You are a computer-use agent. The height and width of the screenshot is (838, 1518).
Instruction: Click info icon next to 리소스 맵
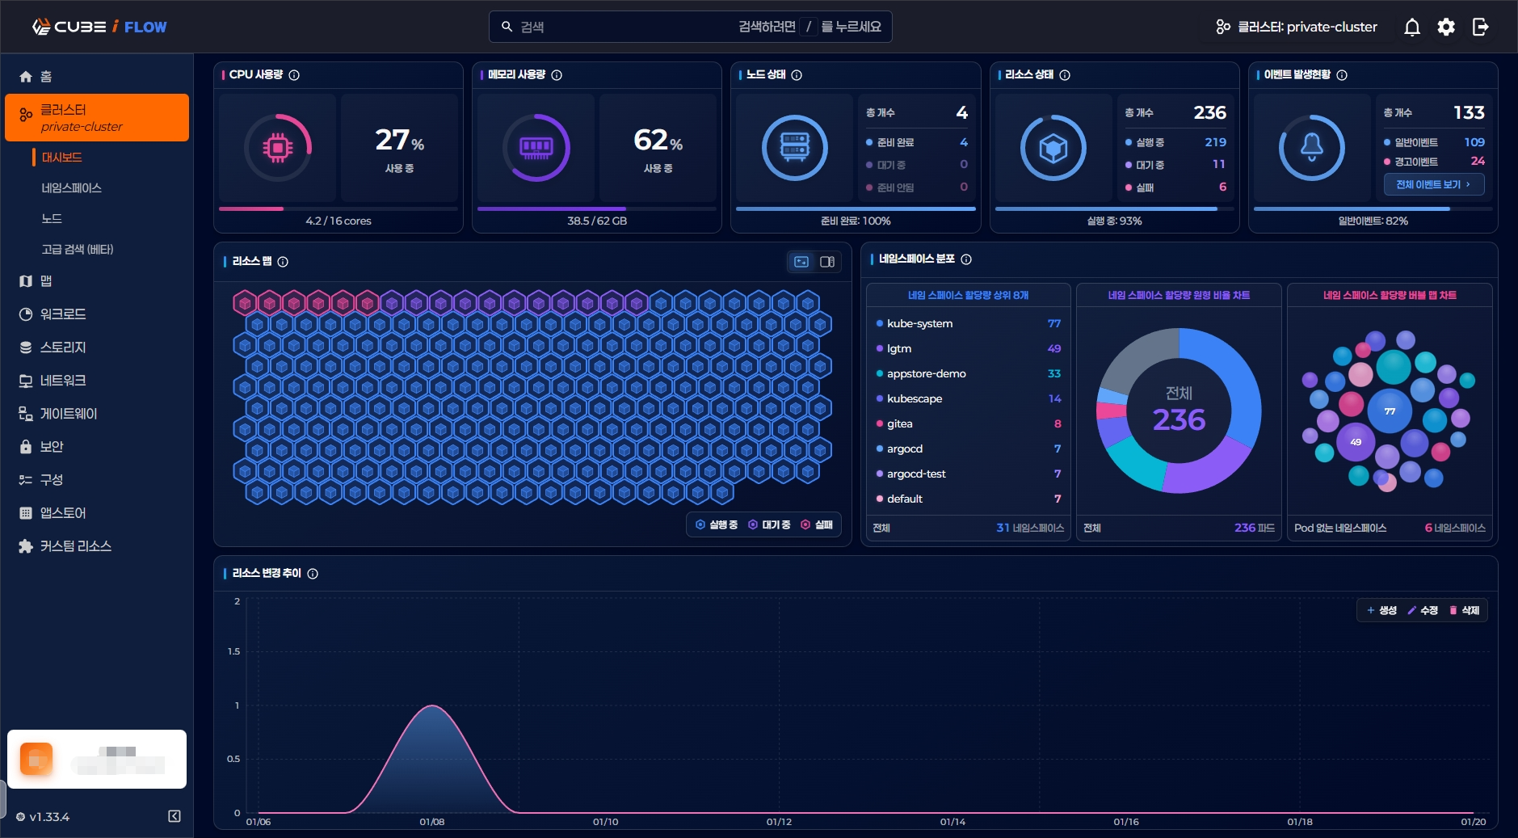283,262
